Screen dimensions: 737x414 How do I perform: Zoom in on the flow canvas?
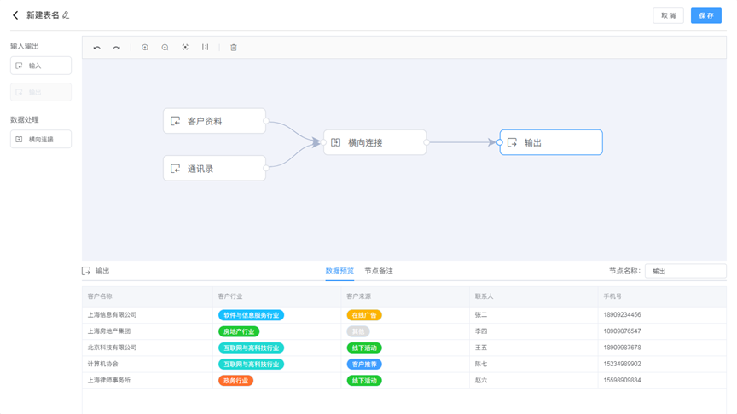point(145,48)
